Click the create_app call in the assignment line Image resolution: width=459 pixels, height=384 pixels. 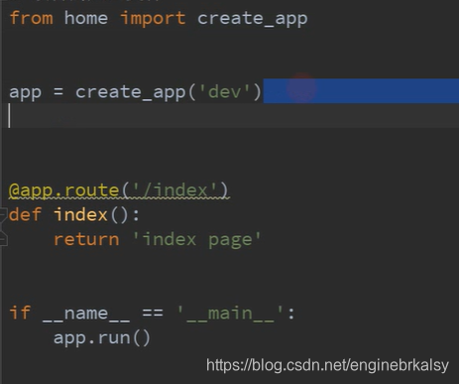[x=131, y=92]
